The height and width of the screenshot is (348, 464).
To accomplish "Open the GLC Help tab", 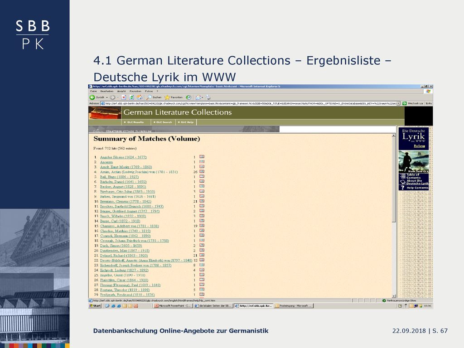I will (186, 122).
